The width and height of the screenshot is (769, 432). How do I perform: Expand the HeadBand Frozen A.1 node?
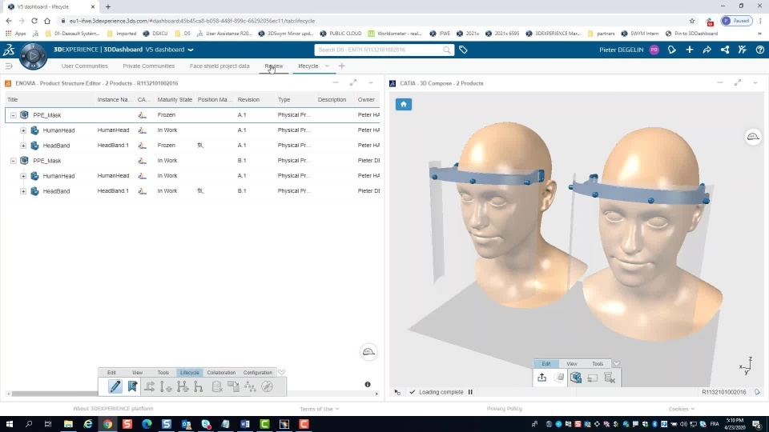23,146
